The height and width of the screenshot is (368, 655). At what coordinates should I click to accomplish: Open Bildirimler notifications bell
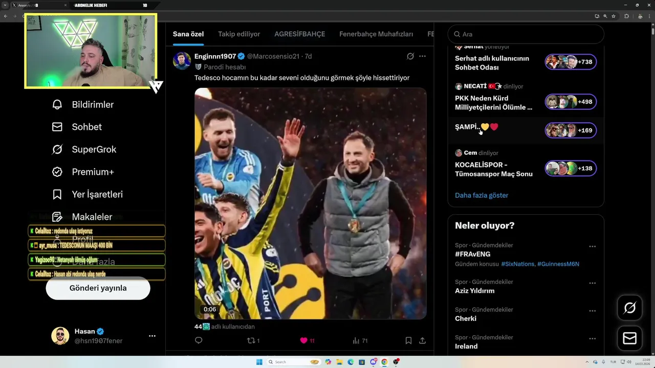[x=57, y=105]
